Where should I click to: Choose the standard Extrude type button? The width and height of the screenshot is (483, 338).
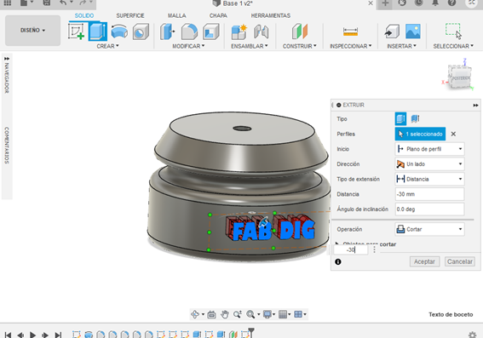(x=400, y=118)
